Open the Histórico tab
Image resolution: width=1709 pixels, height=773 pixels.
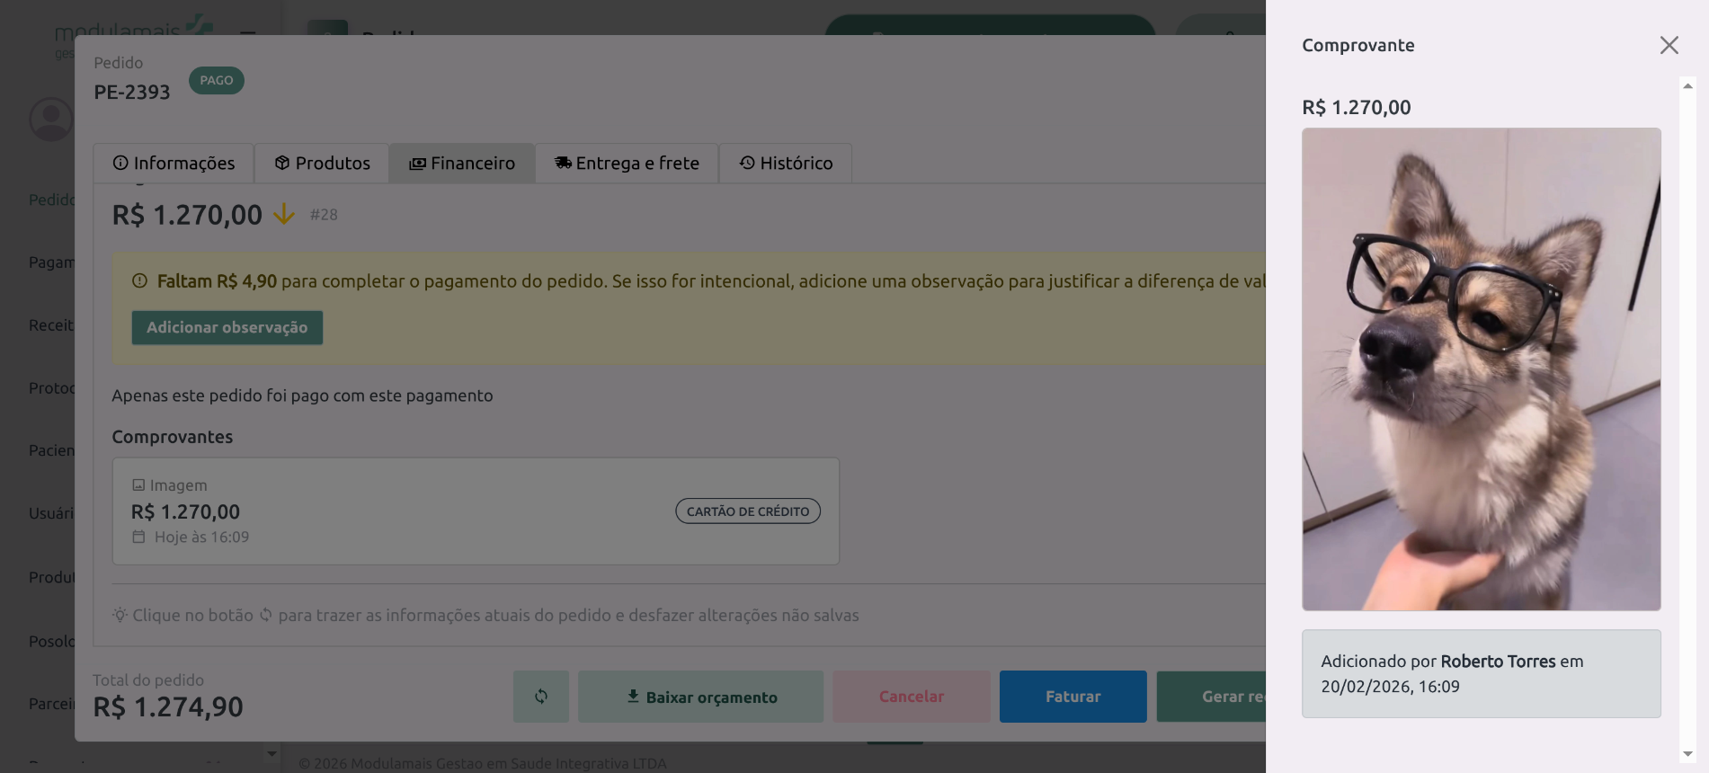click(786, 164)
